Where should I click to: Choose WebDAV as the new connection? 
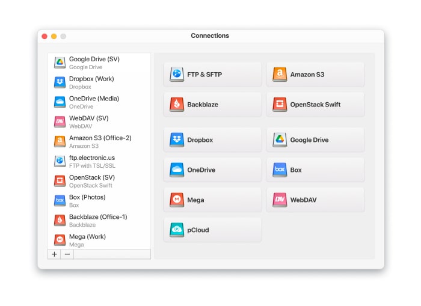316,200
